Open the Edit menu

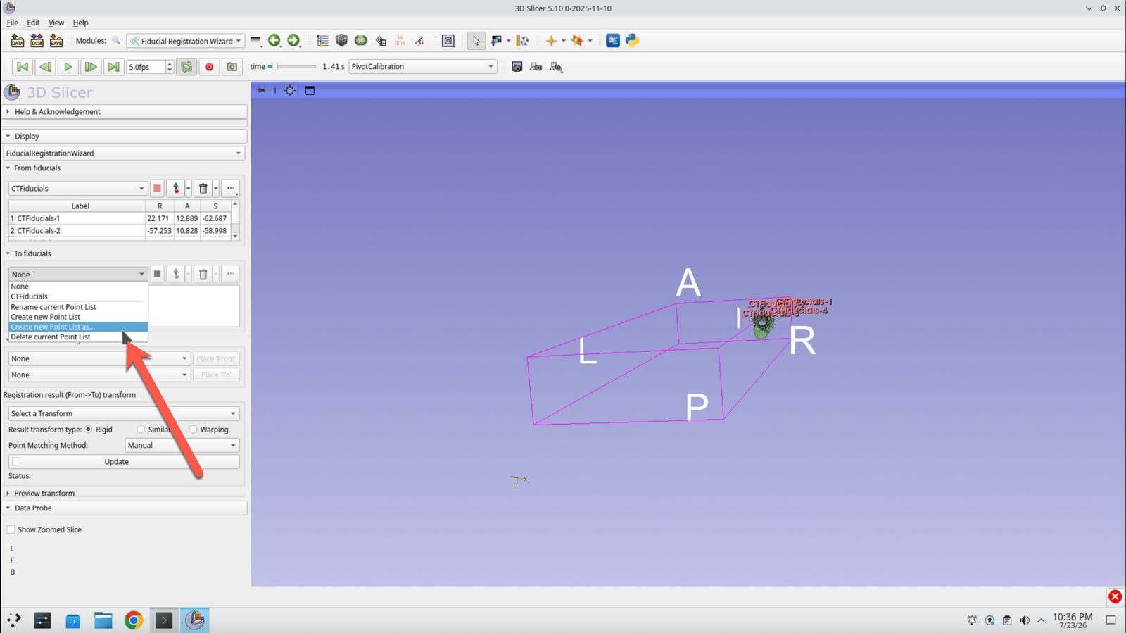coord(33,23)
